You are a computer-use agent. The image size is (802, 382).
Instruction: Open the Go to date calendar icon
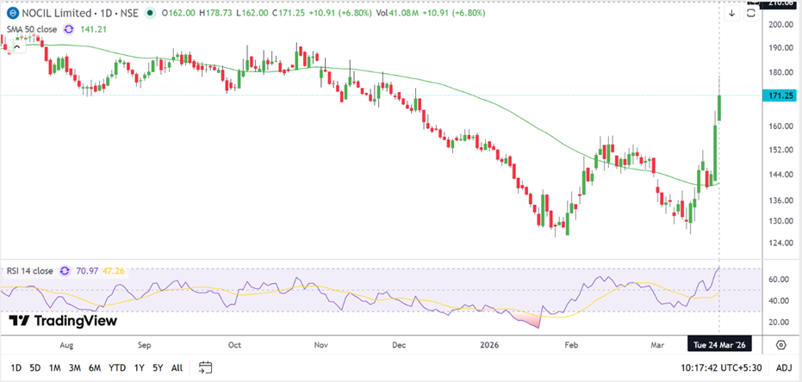(x=205, y=367)
